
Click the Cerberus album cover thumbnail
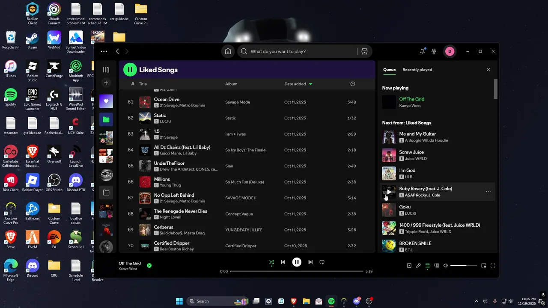click(x=145, y=230)
